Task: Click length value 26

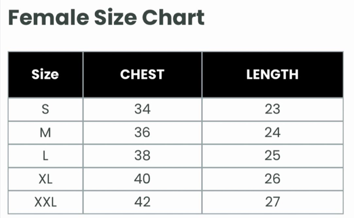Action: click(x=273, y=179)
